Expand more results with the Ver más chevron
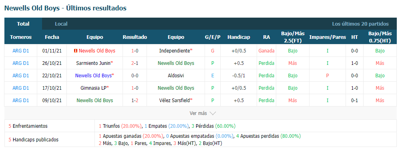 click(213, 113)
